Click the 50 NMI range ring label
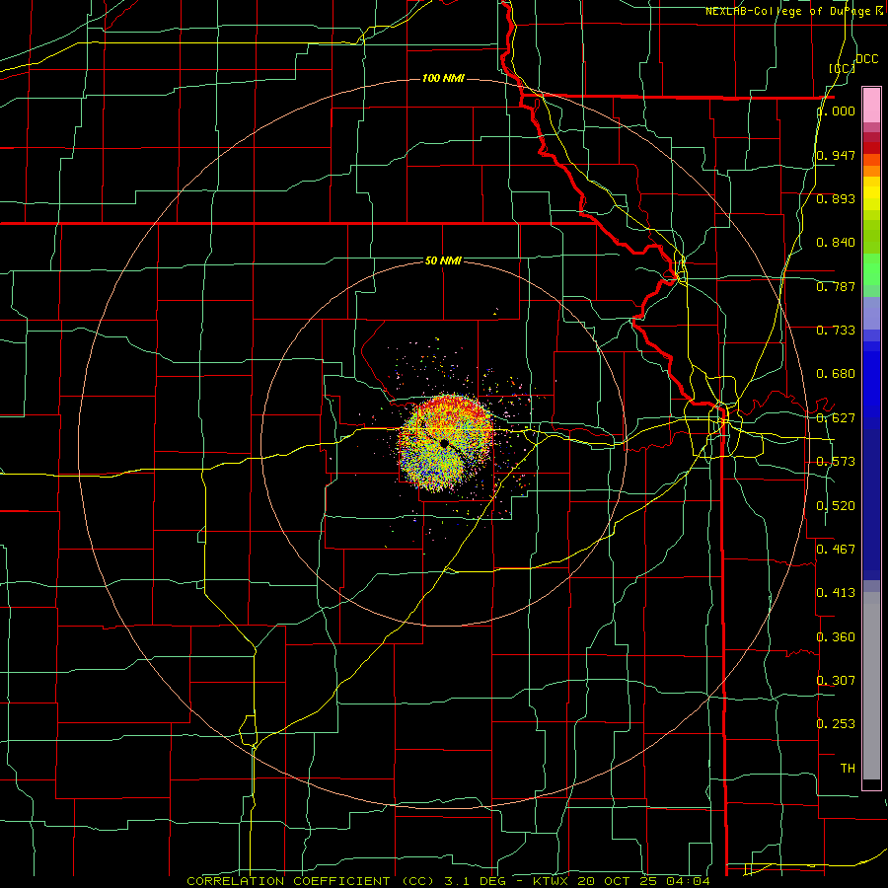Image resolution: width=888 pixels, height=888 pixels. tap(443, 260)
